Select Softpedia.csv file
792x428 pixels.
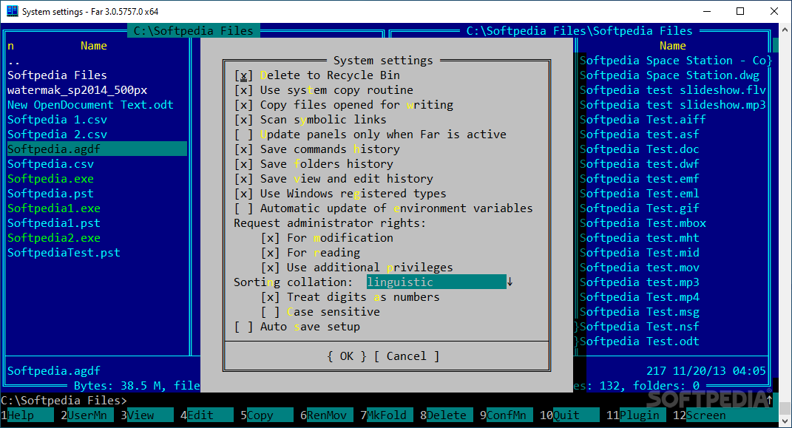(x=50, y=163)
